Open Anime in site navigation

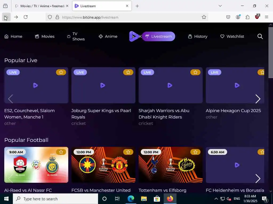108,36
